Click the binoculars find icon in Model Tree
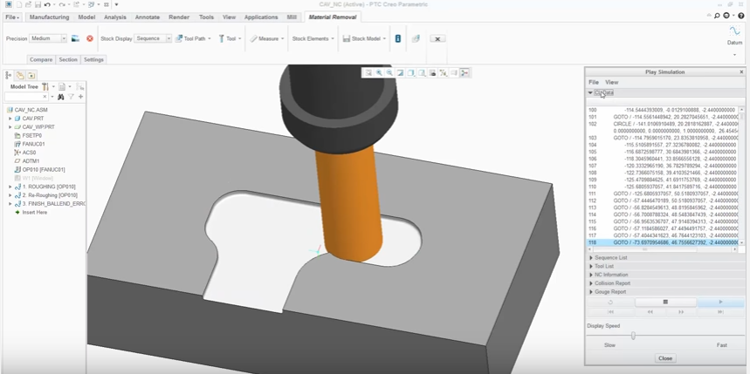Screen dimensions: 750x374 point(61,97)
